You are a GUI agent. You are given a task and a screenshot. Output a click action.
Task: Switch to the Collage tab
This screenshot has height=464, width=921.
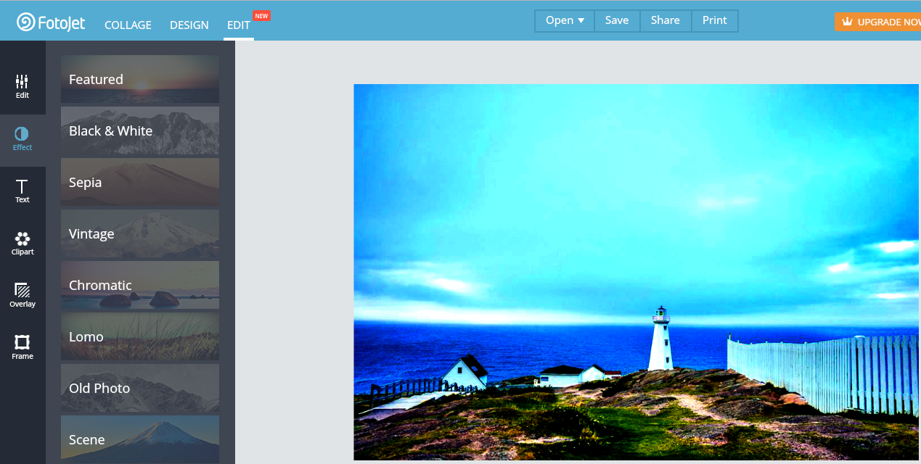pyautogui.click(x=128, y=25)
